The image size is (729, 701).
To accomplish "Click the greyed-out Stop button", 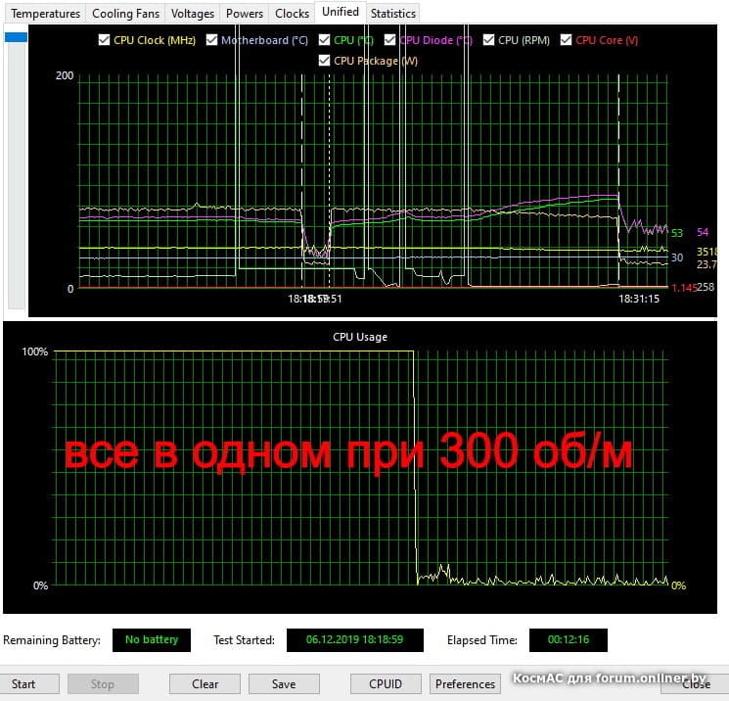I will point(103,683).
